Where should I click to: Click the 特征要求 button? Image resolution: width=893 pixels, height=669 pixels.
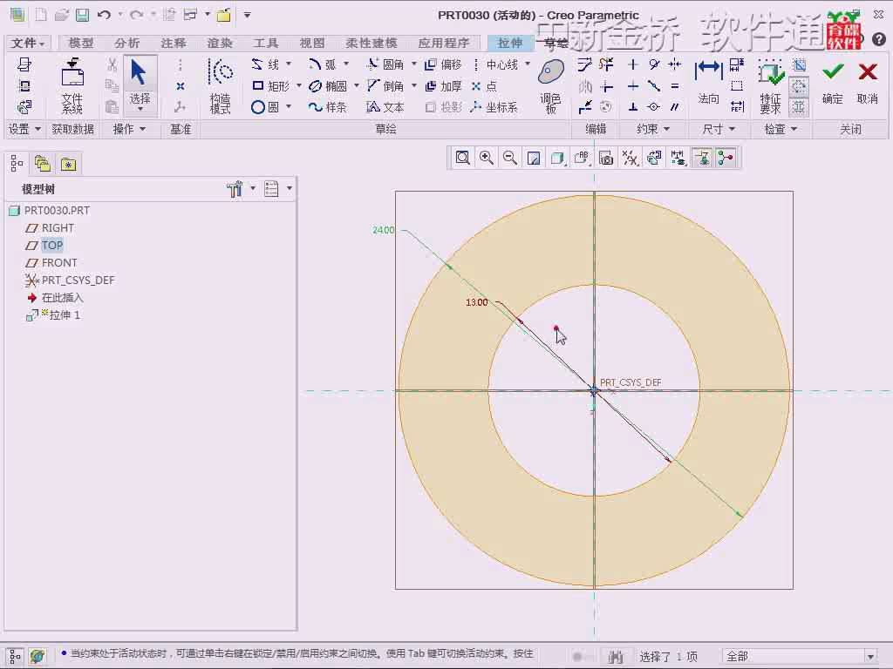[771, 86]
